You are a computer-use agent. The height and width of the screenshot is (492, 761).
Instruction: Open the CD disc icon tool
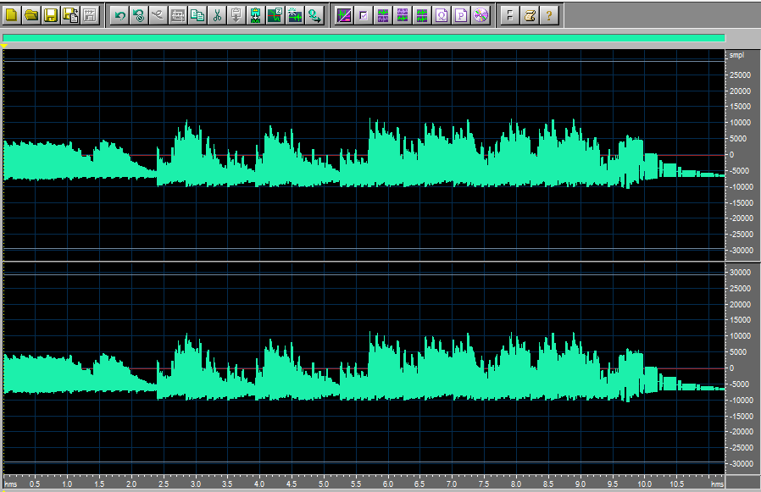480,14
